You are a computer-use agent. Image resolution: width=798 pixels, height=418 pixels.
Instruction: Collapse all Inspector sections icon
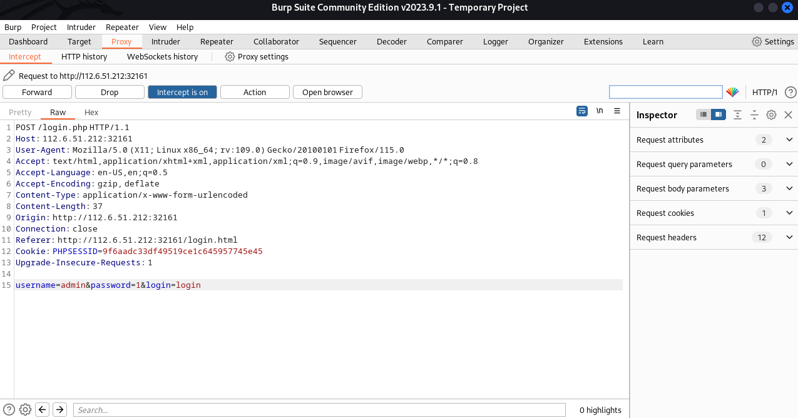coord(754,115)
